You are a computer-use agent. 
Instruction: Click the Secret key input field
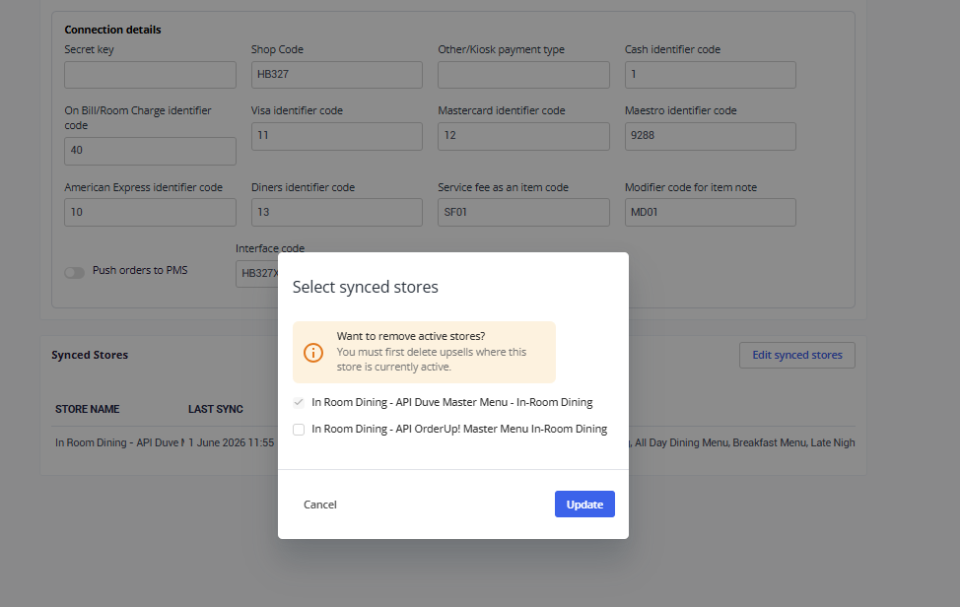[150, 75]
